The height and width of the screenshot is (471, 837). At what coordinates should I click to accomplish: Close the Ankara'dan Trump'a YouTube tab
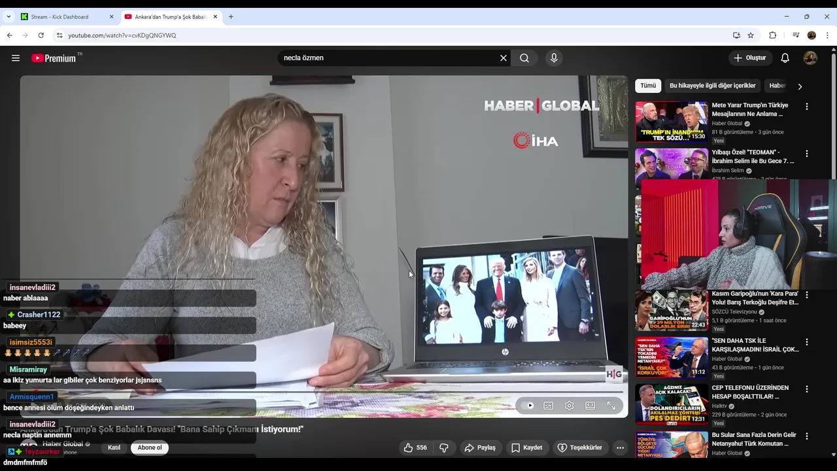click(214, 17)
